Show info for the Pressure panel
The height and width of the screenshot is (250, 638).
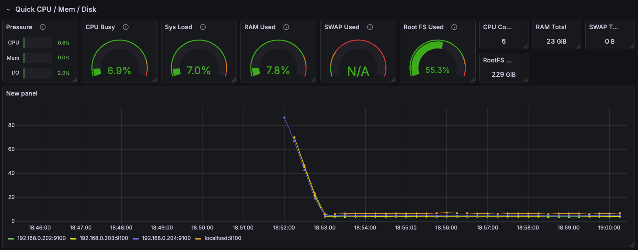point(43,27)
